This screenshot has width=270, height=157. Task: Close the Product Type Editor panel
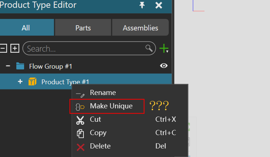tap(159, 5)
